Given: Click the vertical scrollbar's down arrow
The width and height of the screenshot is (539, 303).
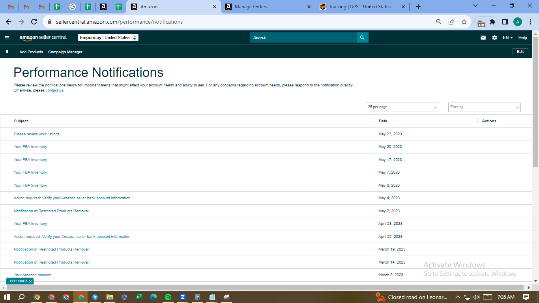Looking at the screenshot, I should (x=535, y=281).
